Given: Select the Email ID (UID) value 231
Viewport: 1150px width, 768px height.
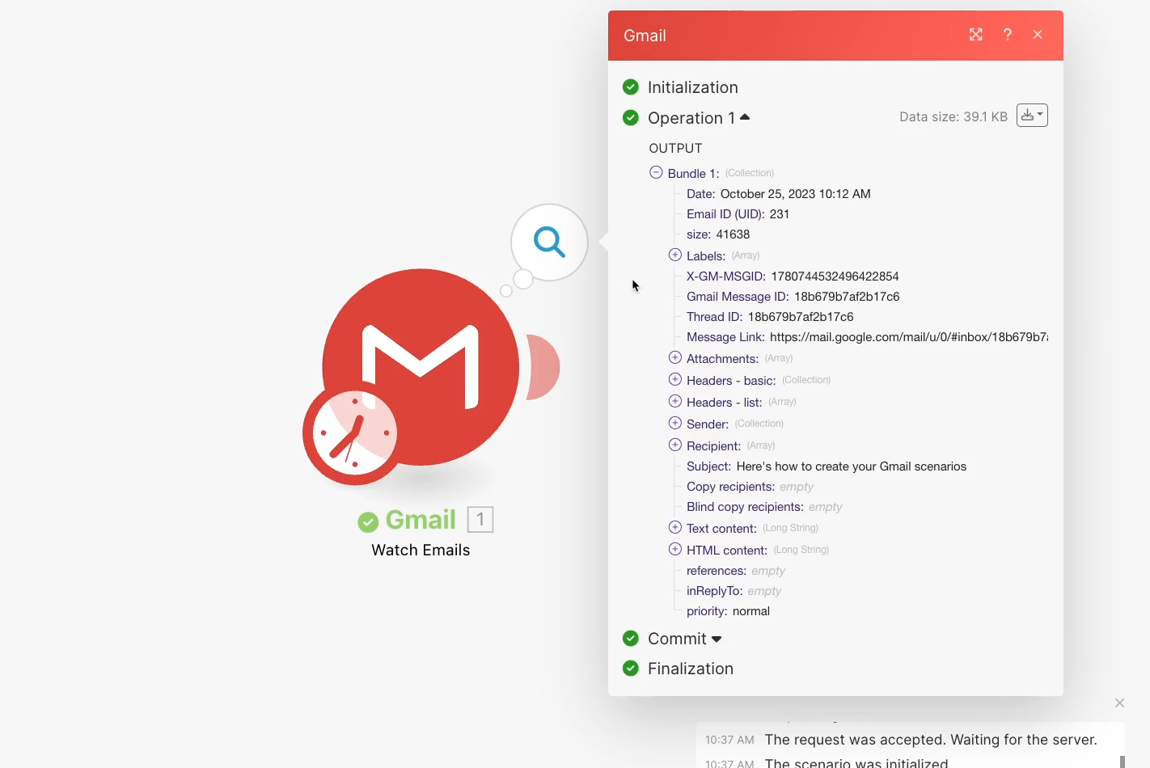Looking at the screenshot, I should tap(780, 214).
